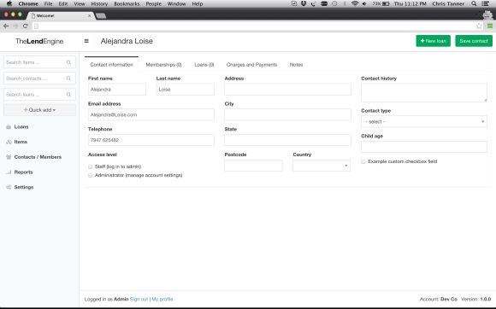The height and width of the screenshot is (309, 496).
Task: Click the search items magnifier icon
Action: pos(68,62)
